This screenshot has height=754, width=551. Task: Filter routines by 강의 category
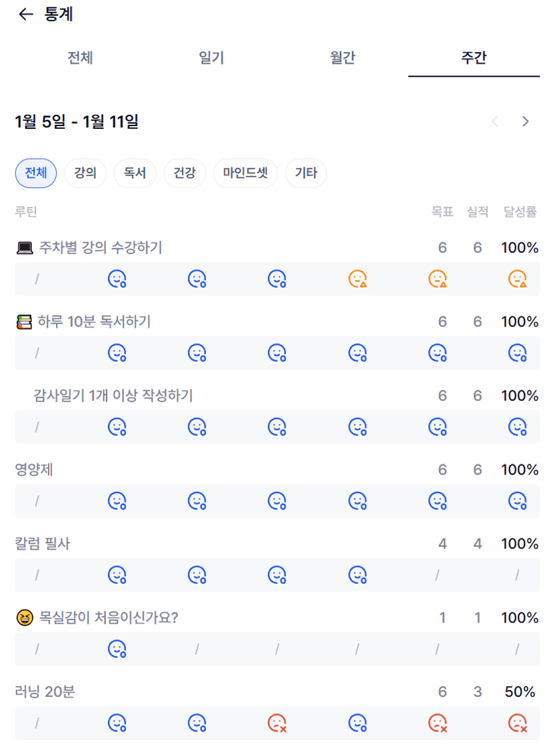pyautogui.click(x=85, y=173)
